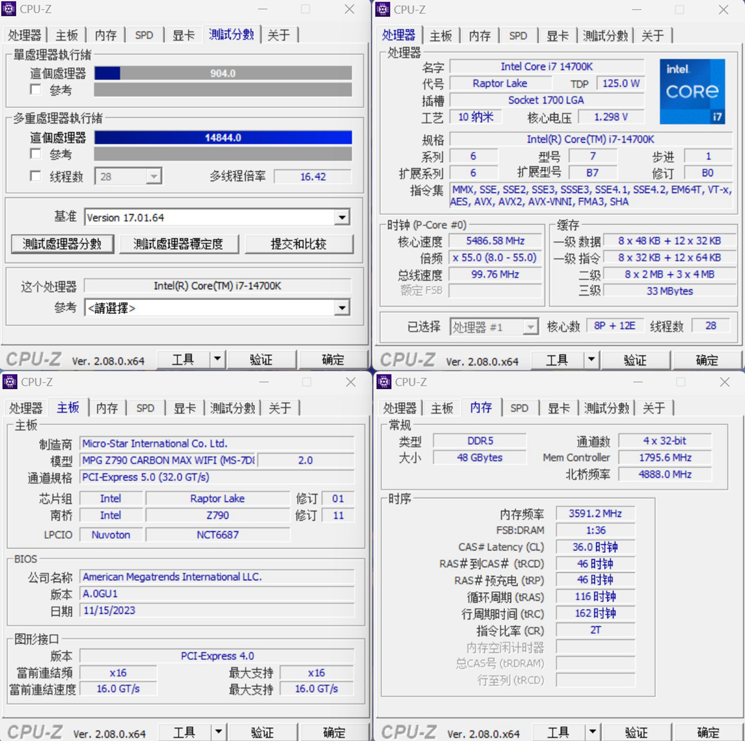
Task: Expand 工具 arrow in mainboard window
Action: pos(219,732)
